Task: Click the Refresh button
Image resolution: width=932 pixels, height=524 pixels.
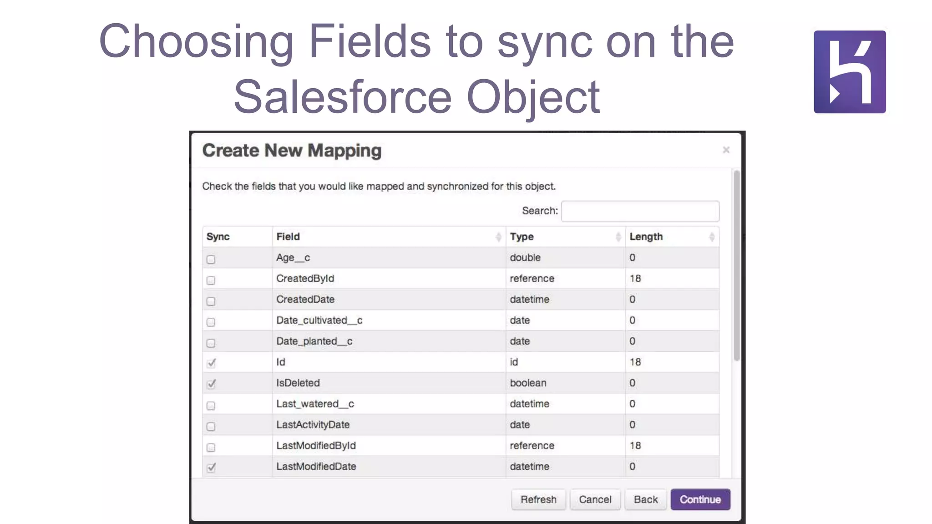Action: (538, 499)
